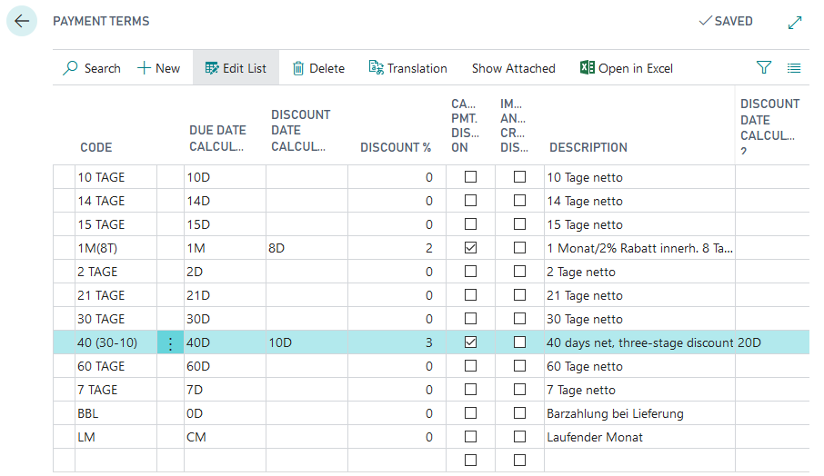Open the Translation action
Viewport: 824px width, 476px height.
[407, 68]
